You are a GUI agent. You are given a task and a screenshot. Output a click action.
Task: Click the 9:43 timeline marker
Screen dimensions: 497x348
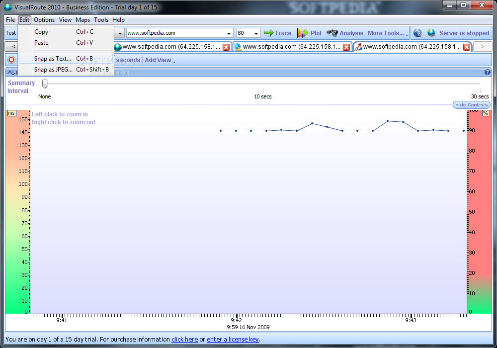411,320
